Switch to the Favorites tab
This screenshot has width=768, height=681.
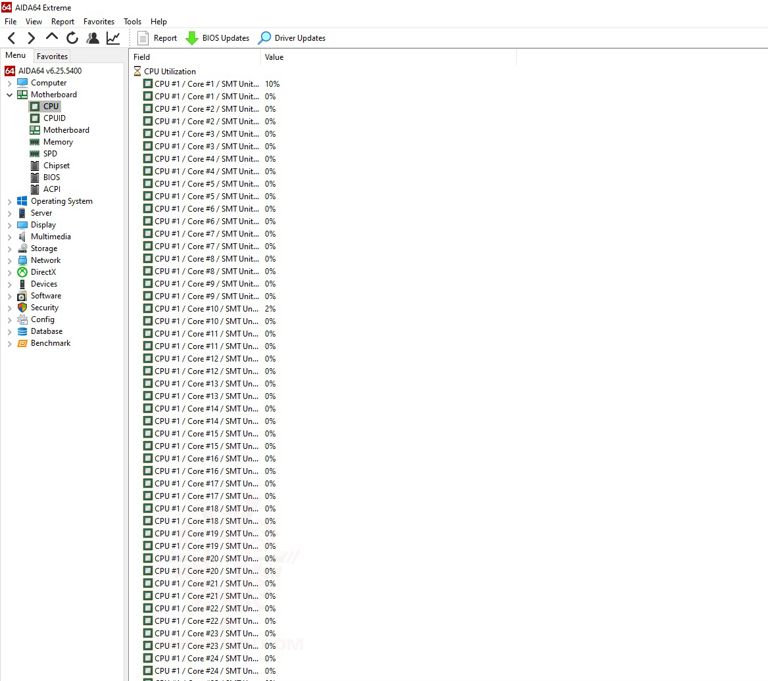52,57
